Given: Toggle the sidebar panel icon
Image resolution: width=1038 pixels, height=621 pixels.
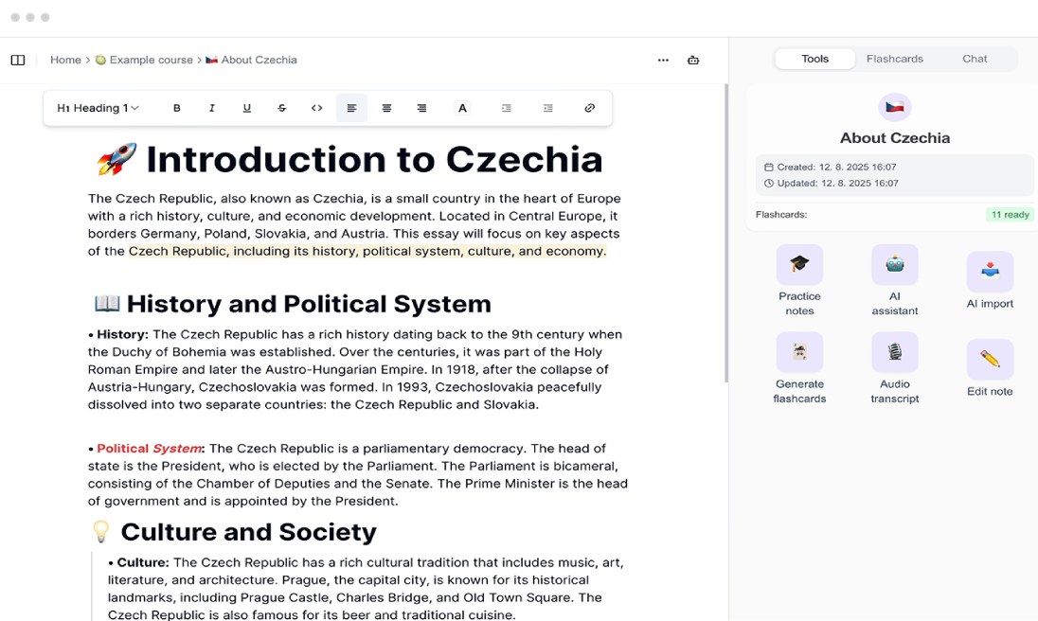Looking at the screenshot, I should (x=18, y=60).
